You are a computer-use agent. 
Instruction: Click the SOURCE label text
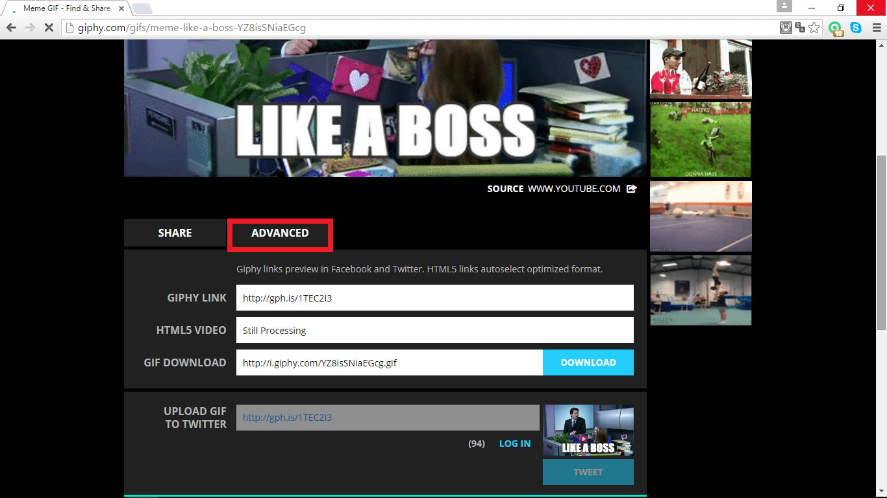(505, 189)
